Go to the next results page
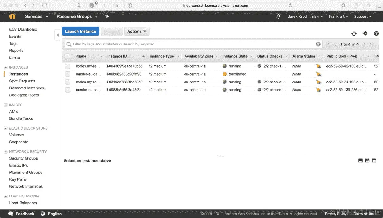The image size is (383, 218). coord(364,44)
